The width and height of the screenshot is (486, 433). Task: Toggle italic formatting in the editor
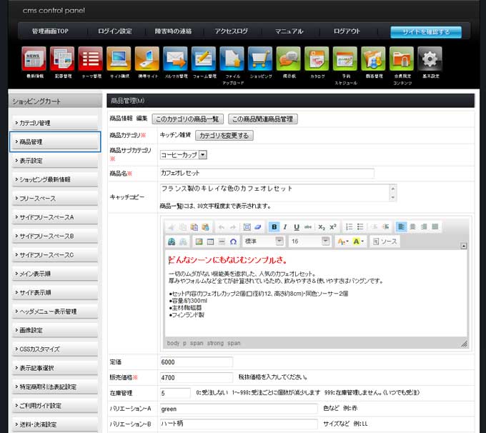285,227
